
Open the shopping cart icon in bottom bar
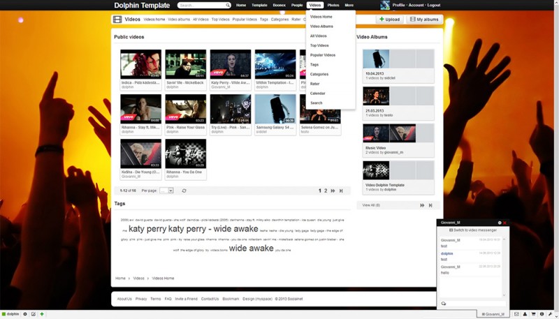tap(533, 314)
